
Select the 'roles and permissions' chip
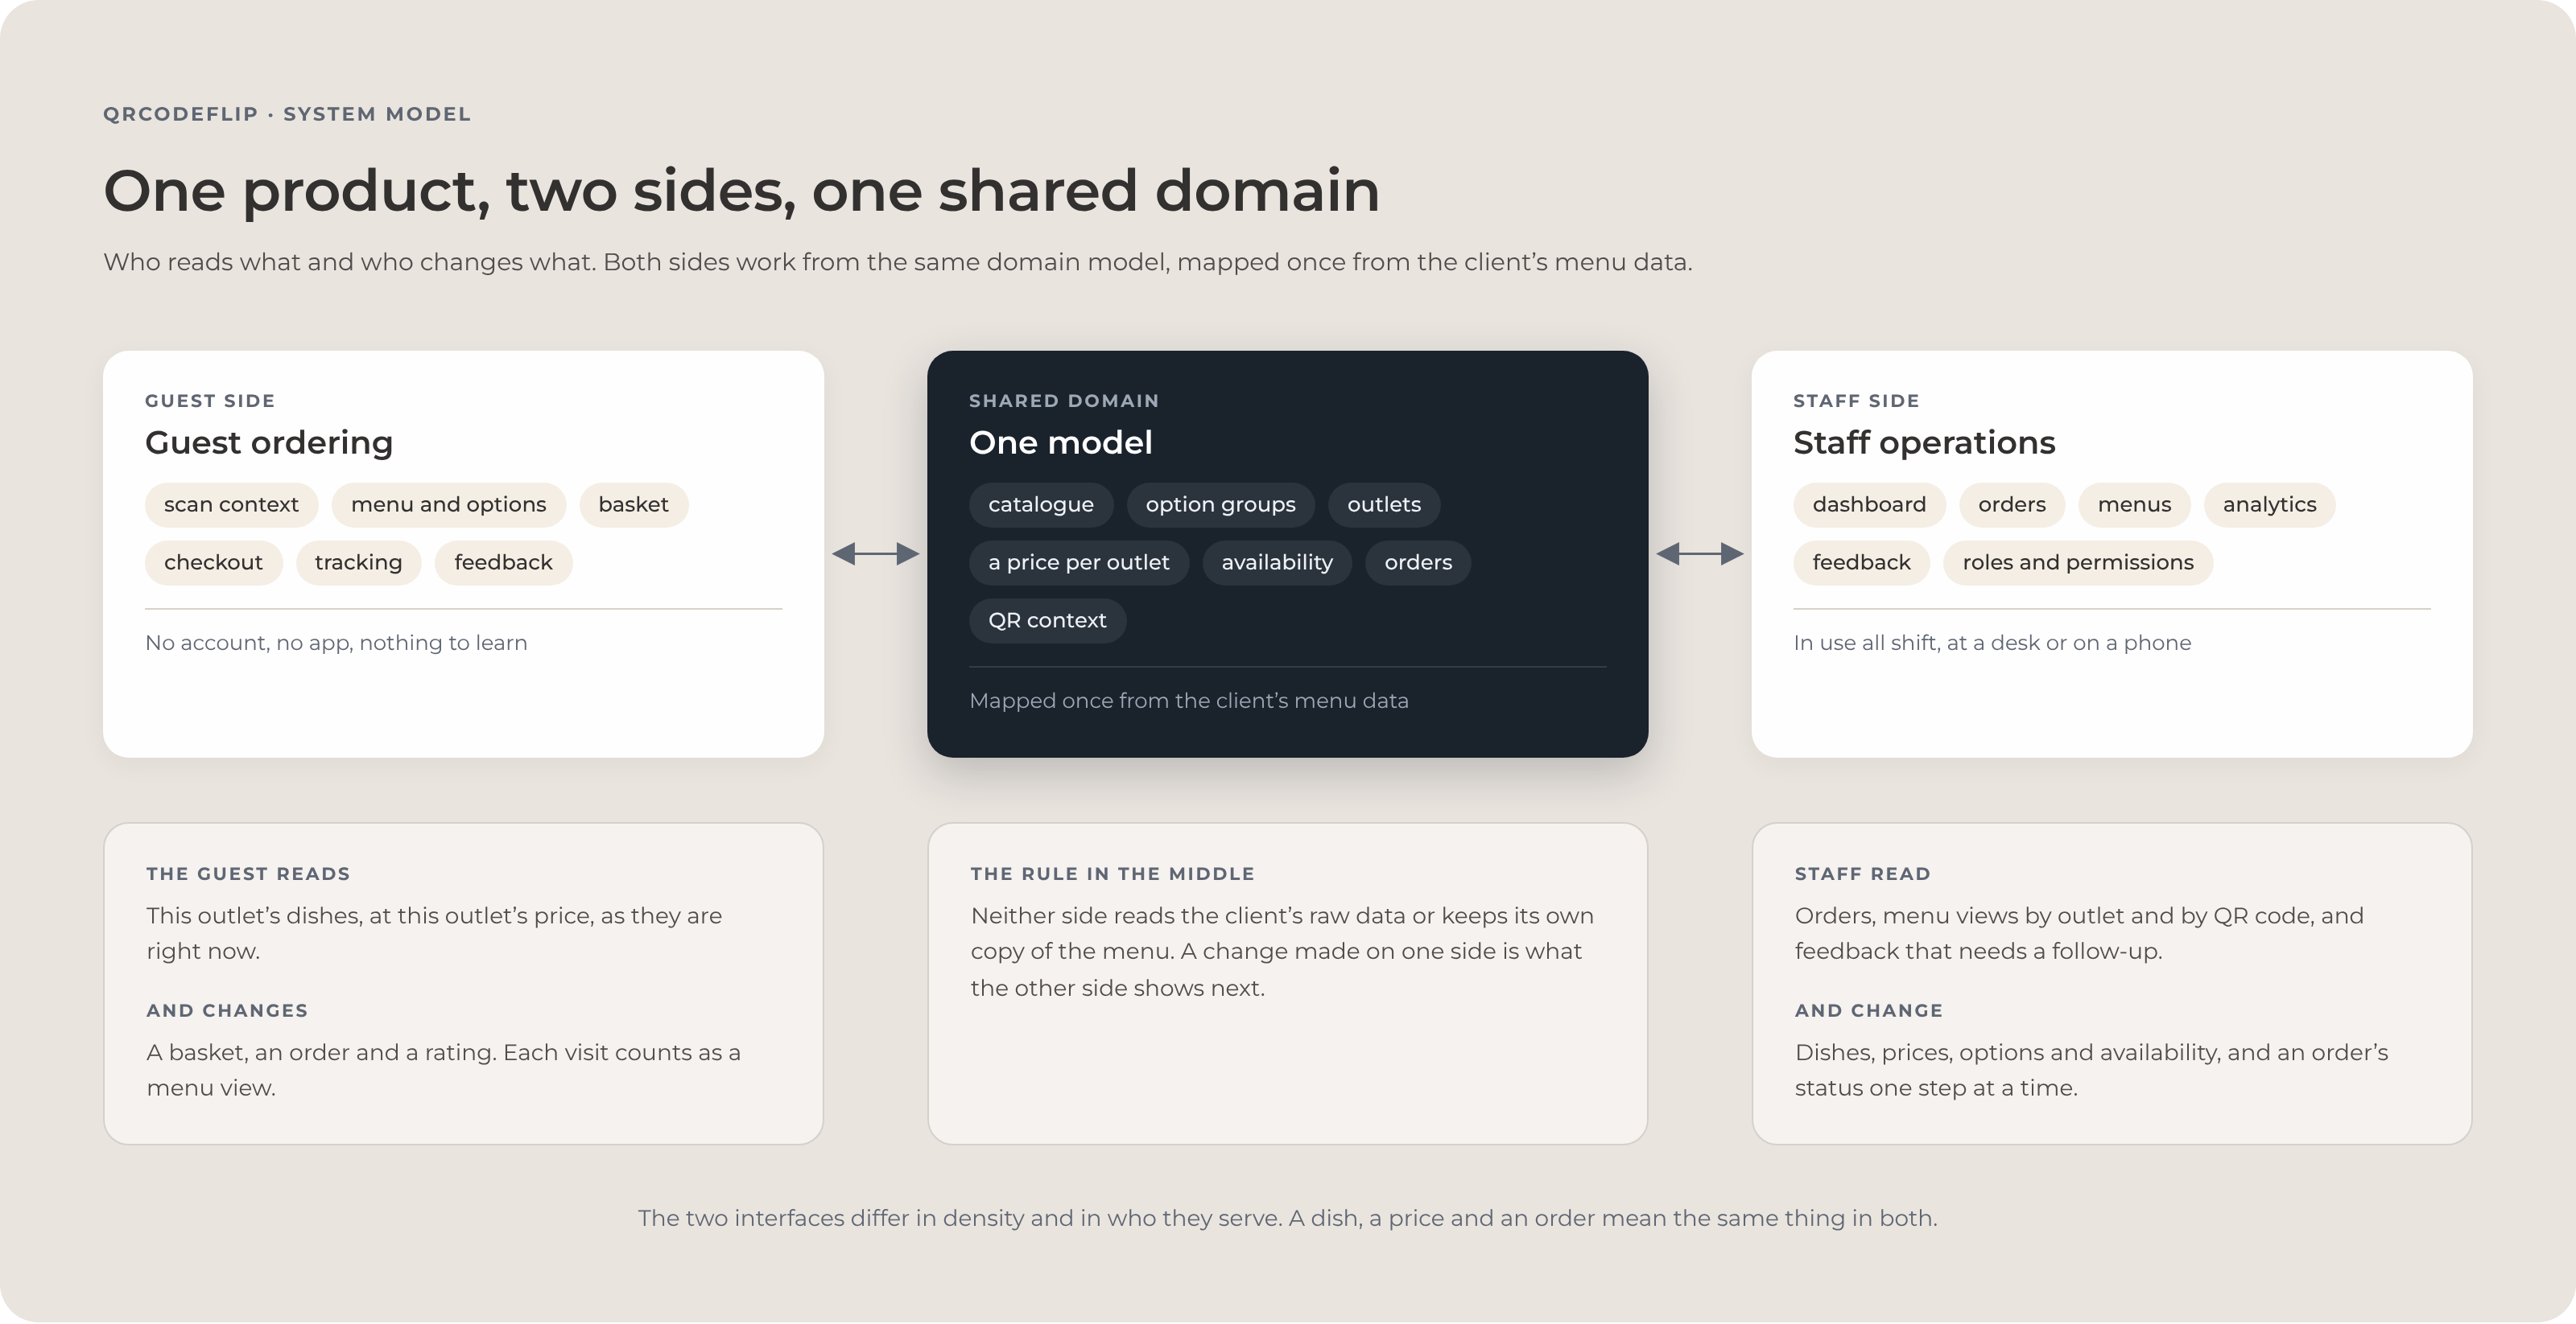click(x=2078, y=562)
